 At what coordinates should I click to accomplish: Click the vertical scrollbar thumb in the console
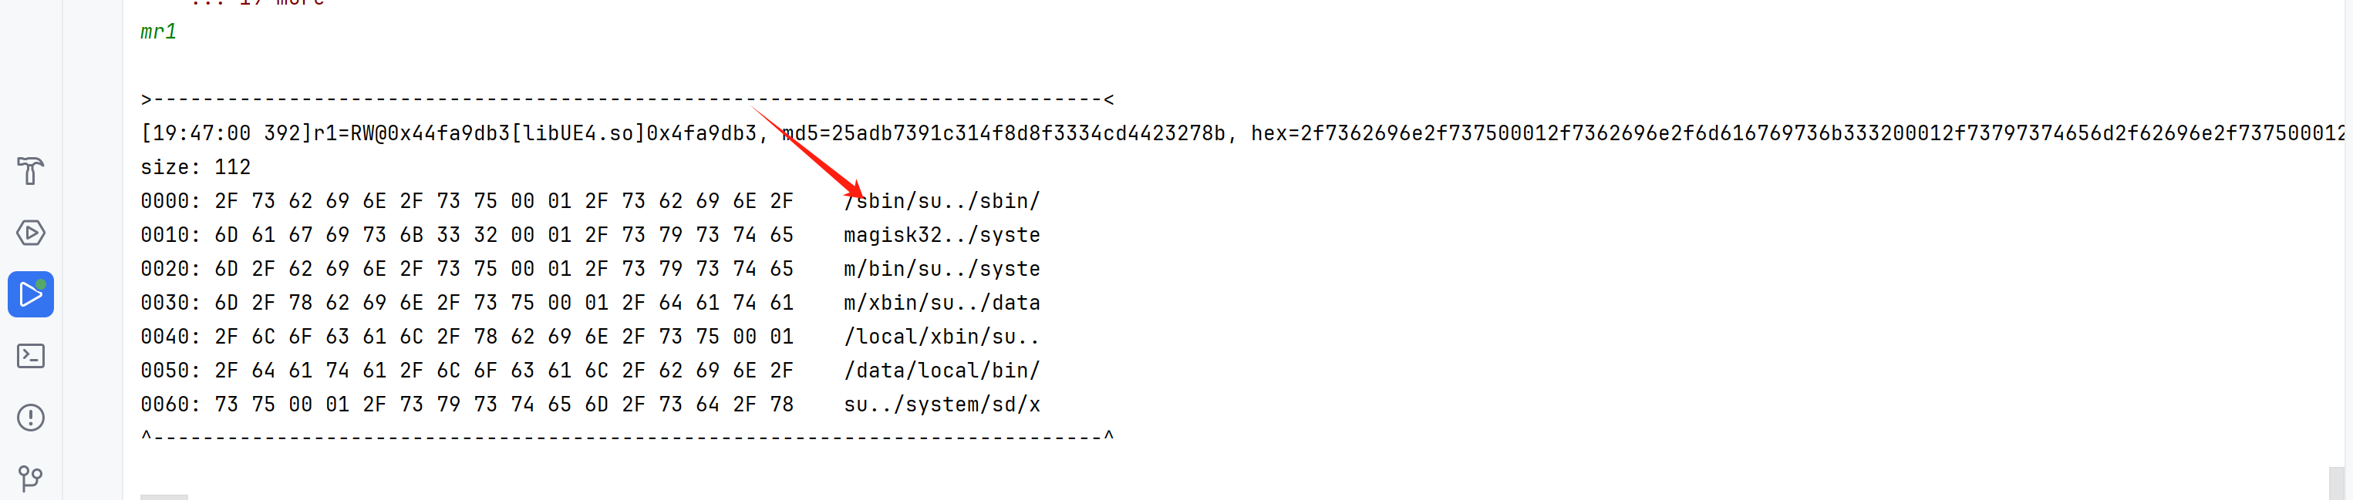[x=2335, y=482]
